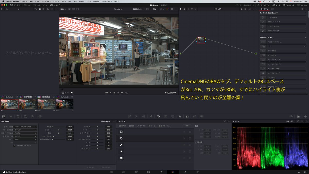Screen dimensions: 309x174
Task: Open the Curves palette icon
Action: (129, 116)
